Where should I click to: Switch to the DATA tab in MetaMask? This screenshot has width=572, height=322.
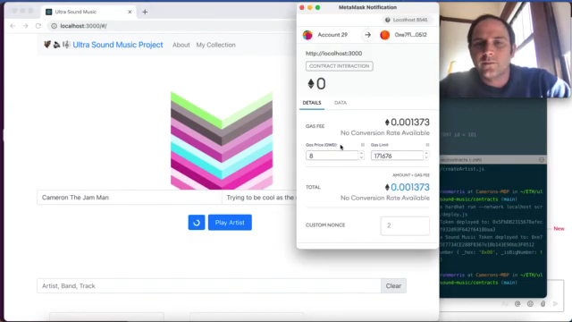coord(341,103)
